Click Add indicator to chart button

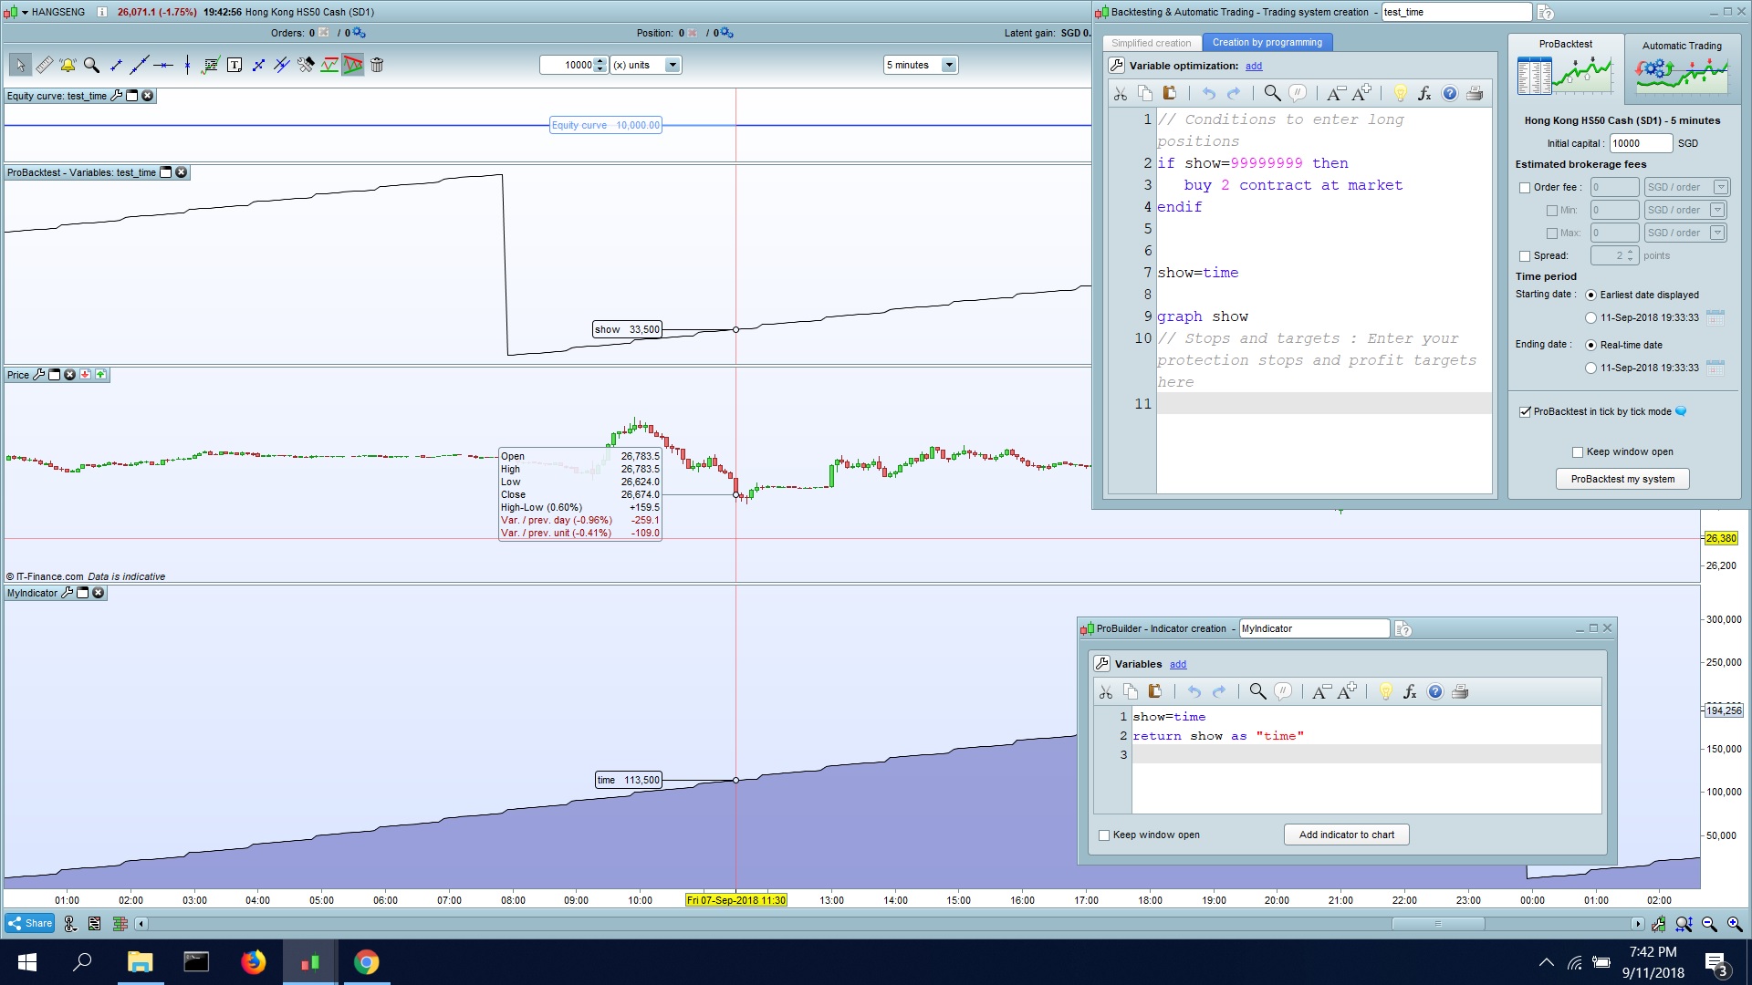pos(1346,835)
